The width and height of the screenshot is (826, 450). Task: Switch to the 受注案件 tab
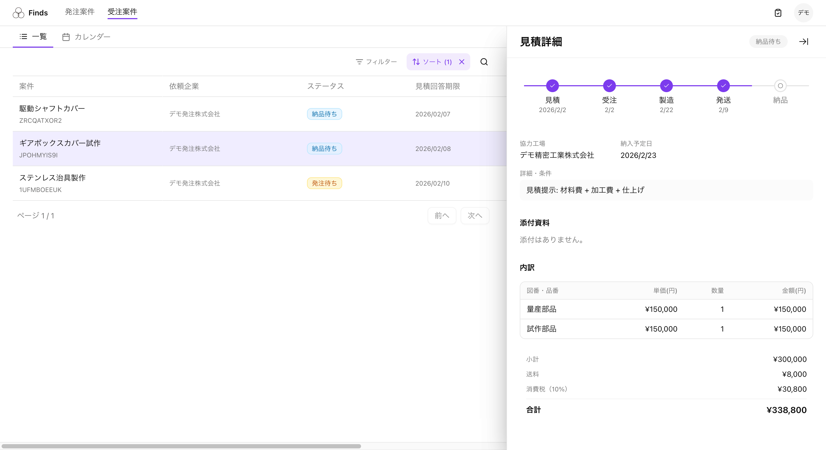[122, 12]
